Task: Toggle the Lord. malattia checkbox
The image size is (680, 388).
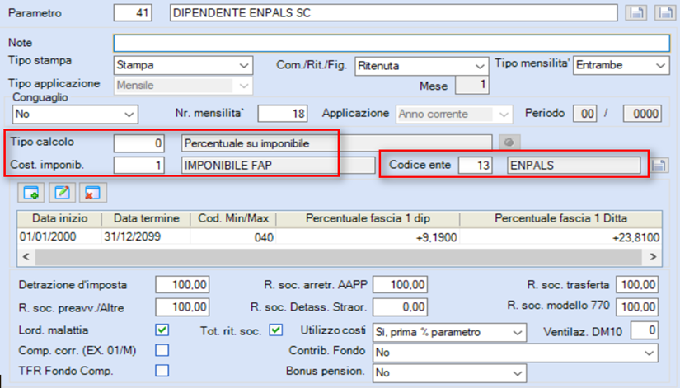Action: (x=162, y=330)
